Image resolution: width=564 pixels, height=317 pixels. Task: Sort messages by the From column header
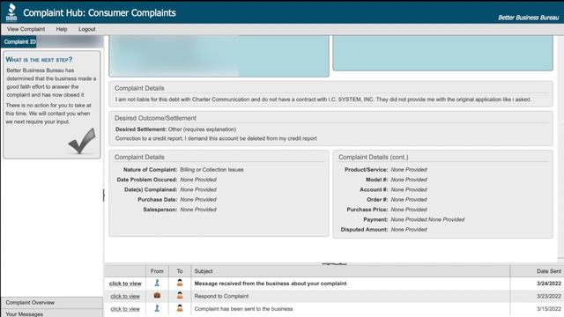click(157, 271)
